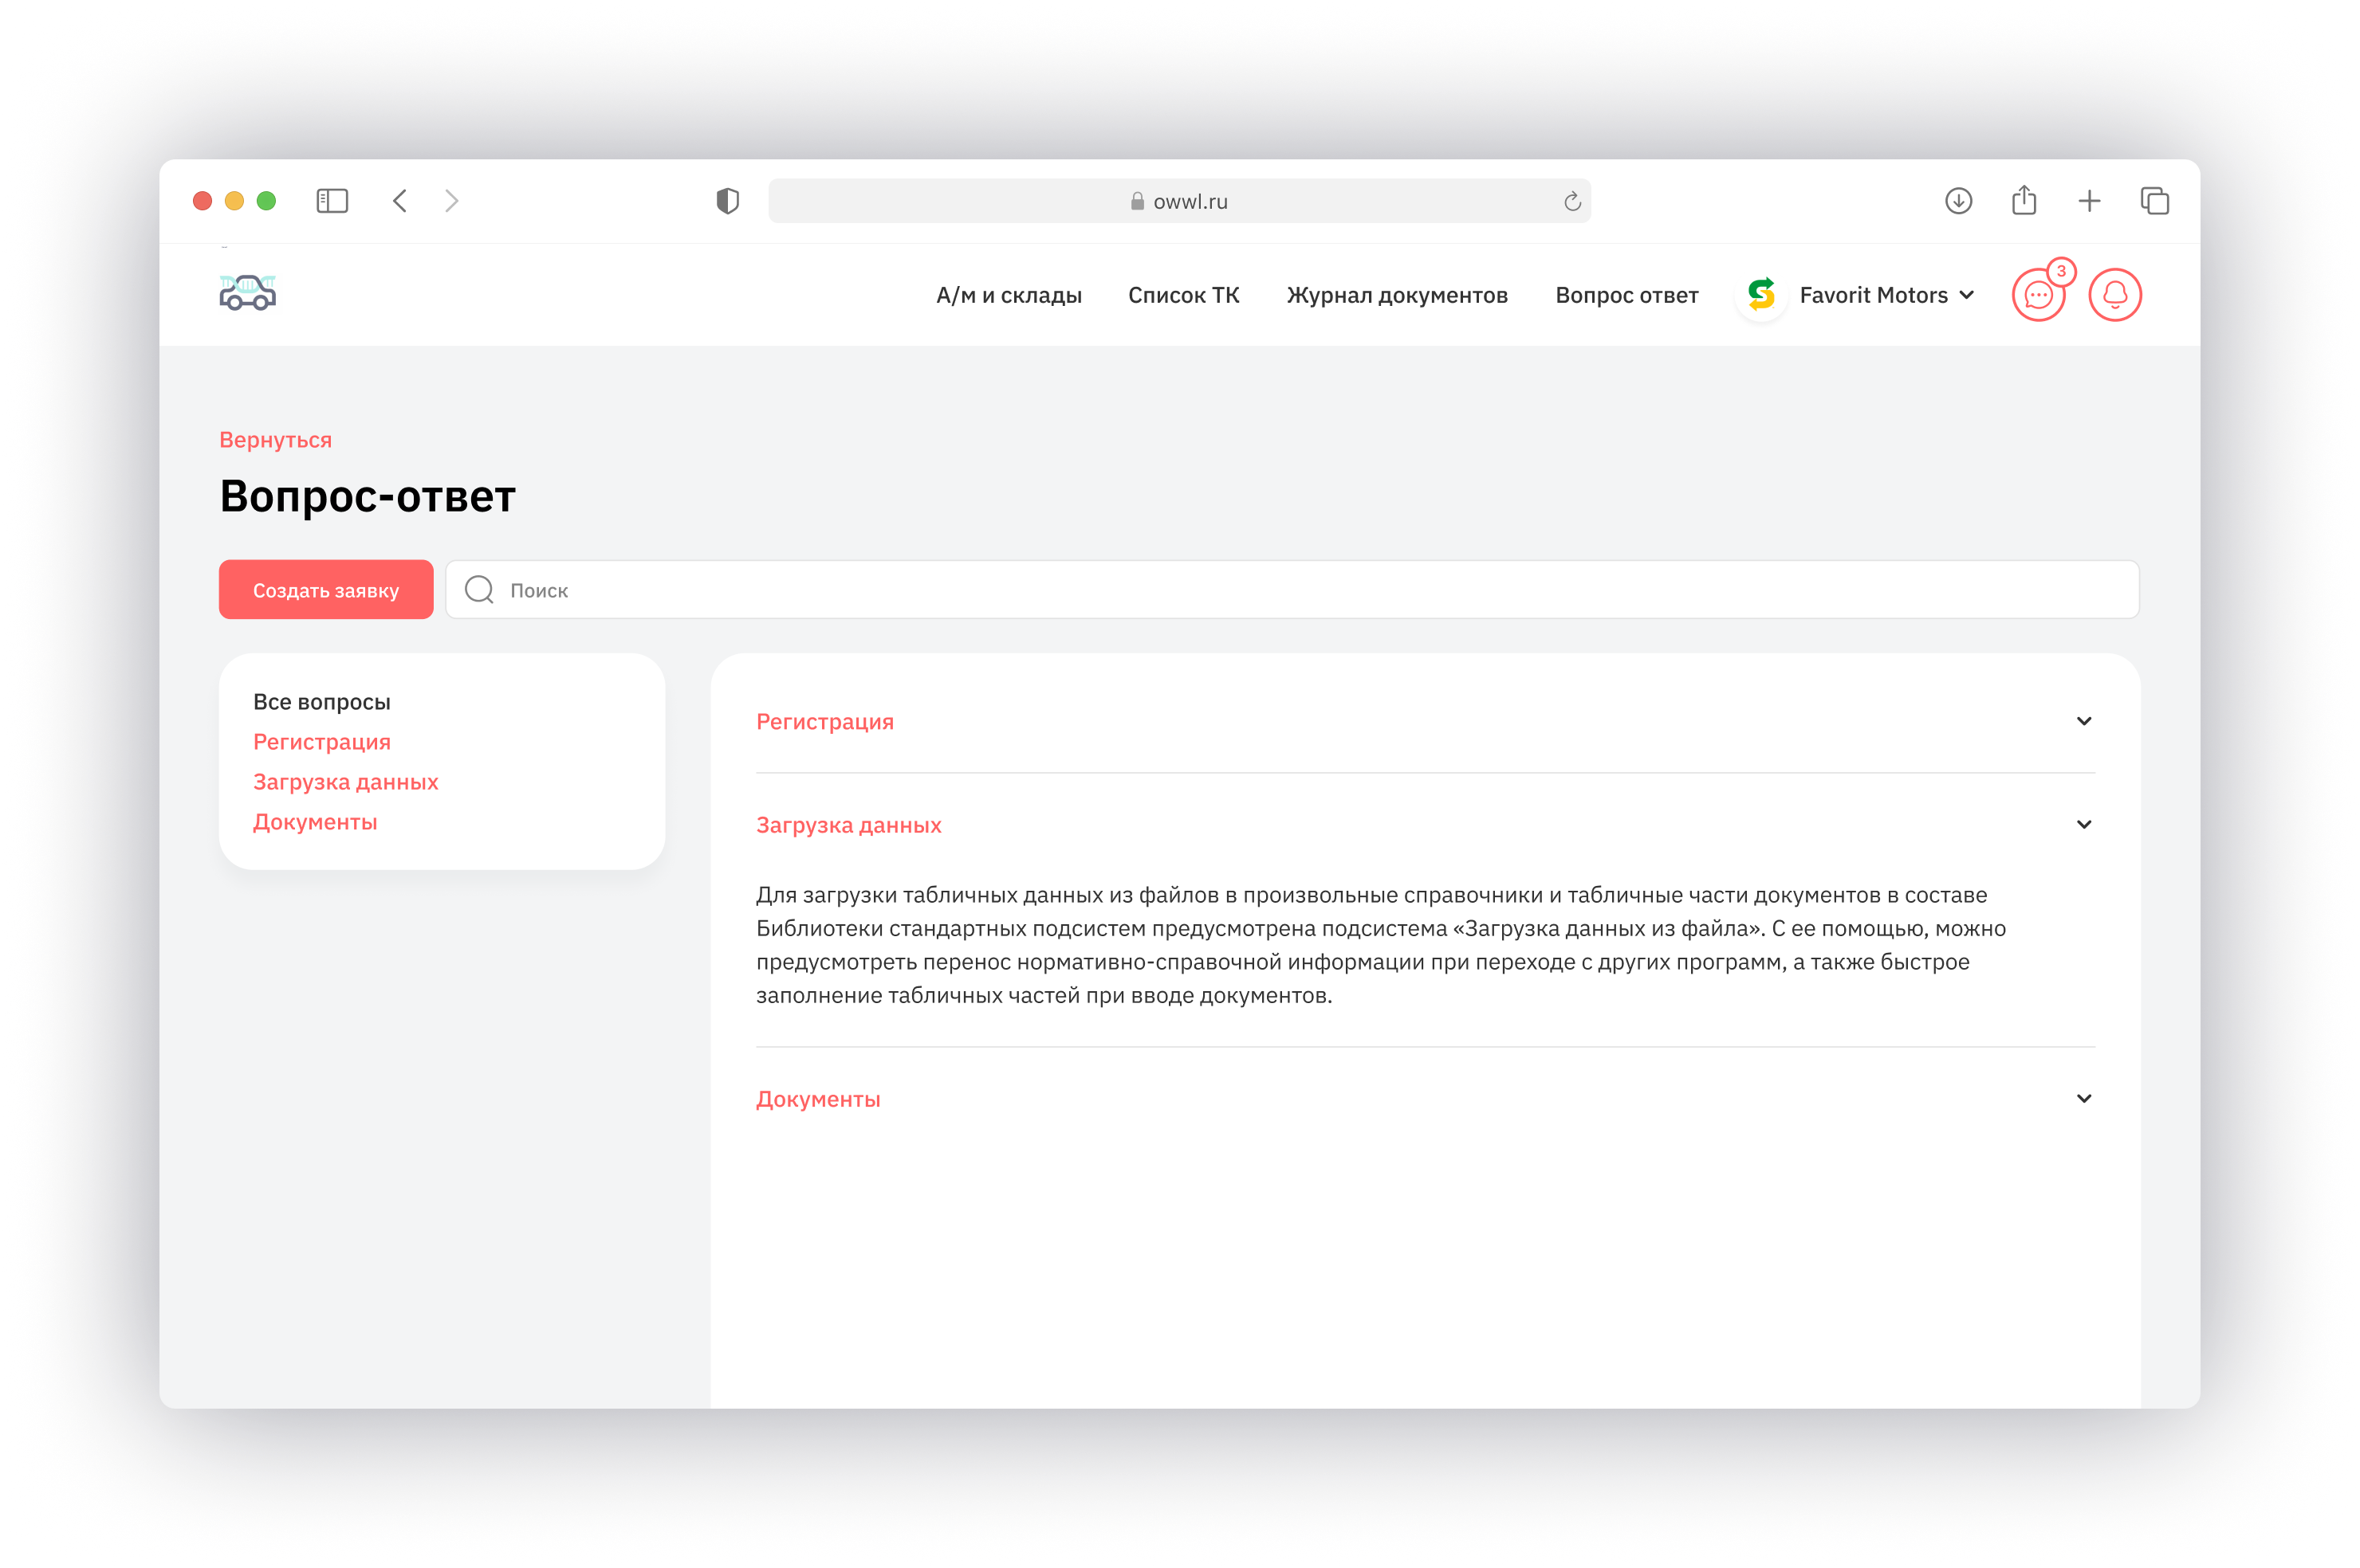Viewport: 2360px width, 1568px height.
Task: Select Загрузка данных in the sidebar list
Action: (x=345, y=782)
